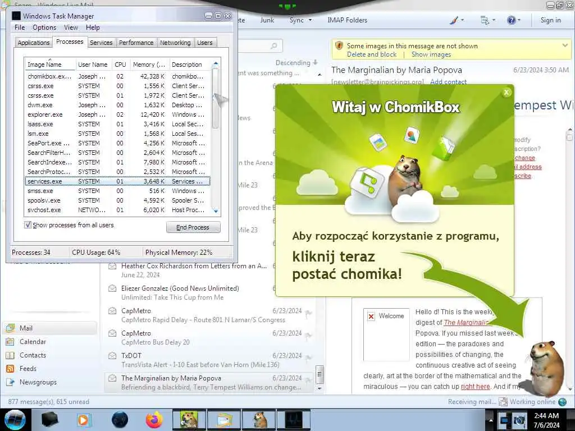Expand the dropdown arrow beside the Help icon
575x431 pixels.
pyautogui.click(x=519, y=20)
